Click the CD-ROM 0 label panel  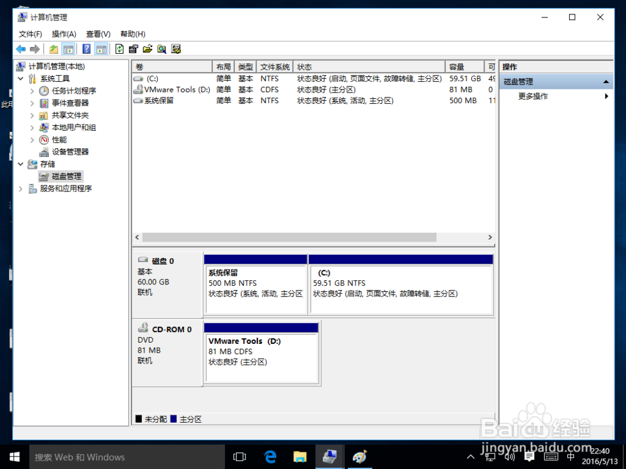pos(167,353)
